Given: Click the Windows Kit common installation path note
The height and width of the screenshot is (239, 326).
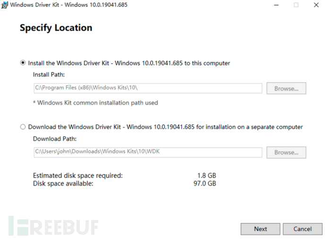Looking at the screenshot, I should tap(95, 103).
